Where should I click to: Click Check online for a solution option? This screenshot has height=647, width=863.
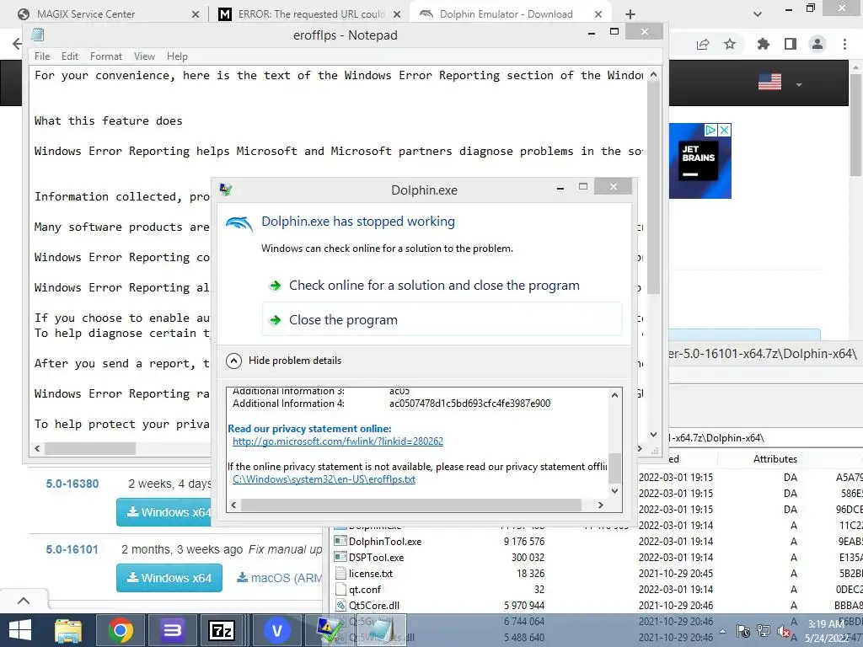click(434, 285)
